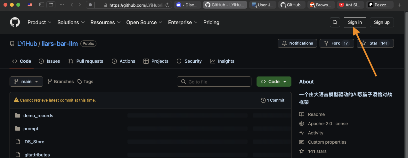Open the demo_records folder name
Image resolution: width=408 pixels, height=158 pixels.
pyautogui.click(x=38, y=116)
